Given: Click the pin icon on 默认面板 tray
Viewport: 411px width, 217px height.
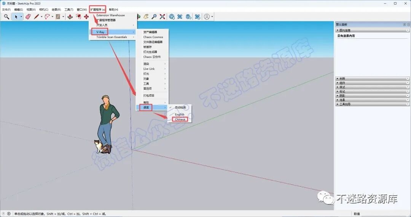Looking at the screenshot, I should (x=405, y=24).
